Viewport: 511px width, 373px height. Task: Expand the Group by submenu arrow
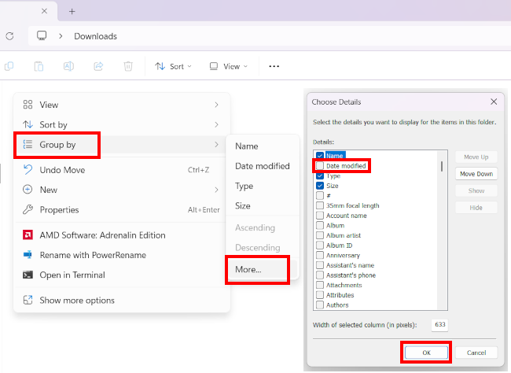pyautogui.click(x=216, y=144)
